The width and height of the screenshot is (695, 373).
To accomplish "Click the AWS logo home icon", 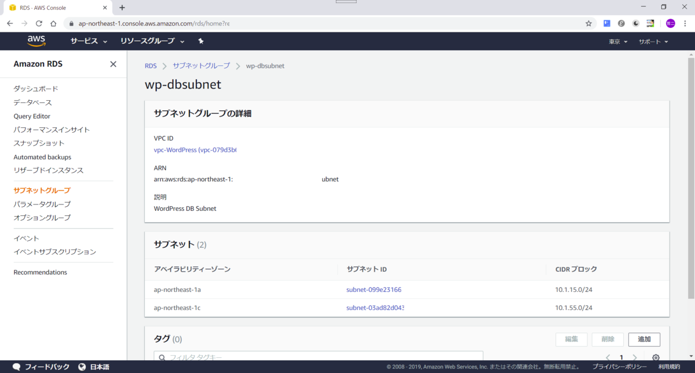I will click(36, 41).
